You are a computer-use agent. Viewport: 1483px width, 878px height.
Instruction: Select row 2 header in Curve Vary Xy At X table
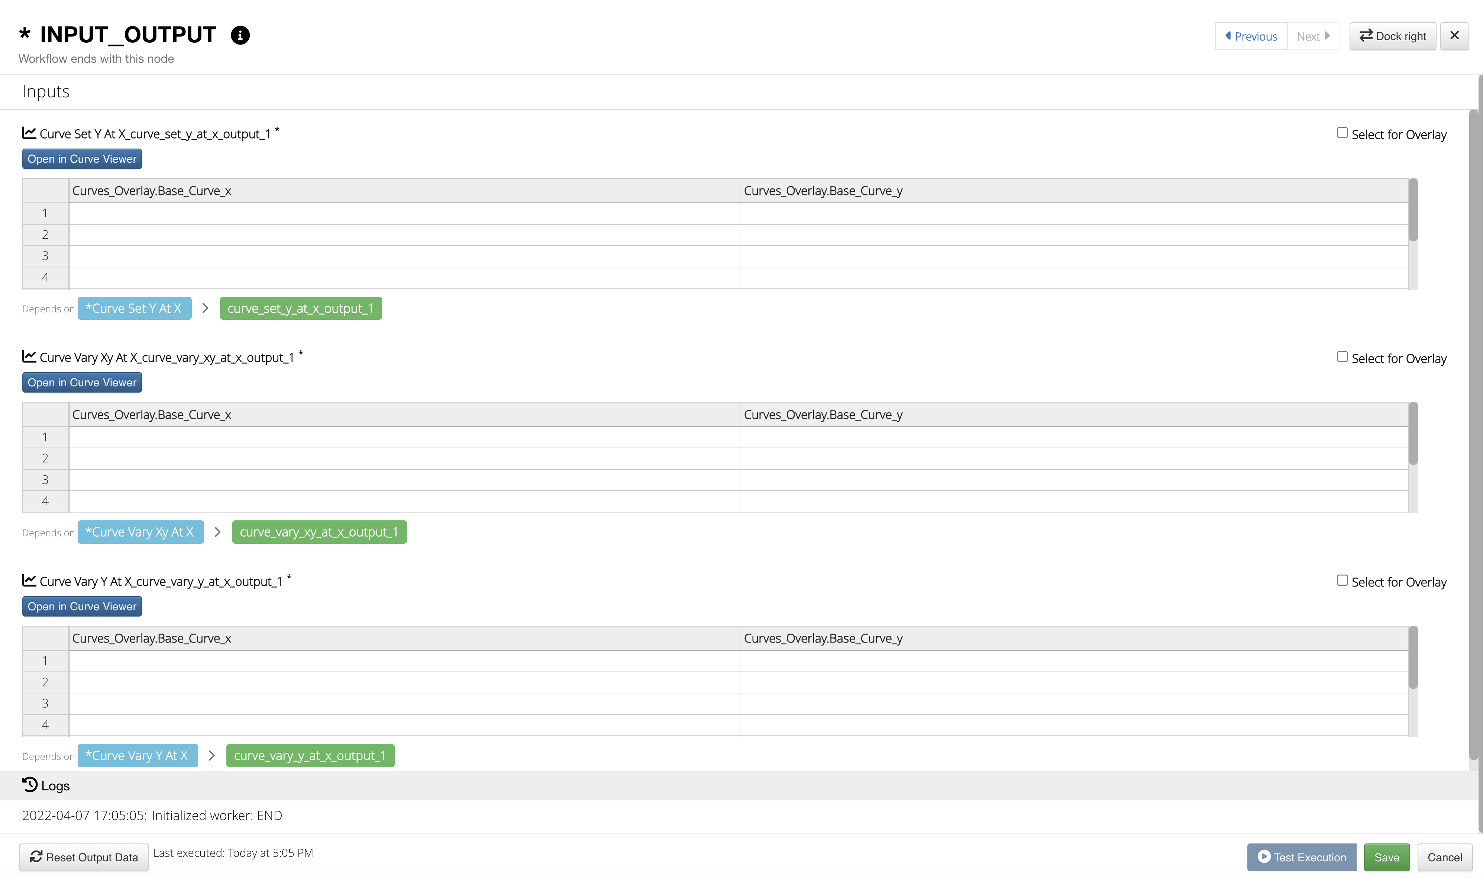(46, 459)
